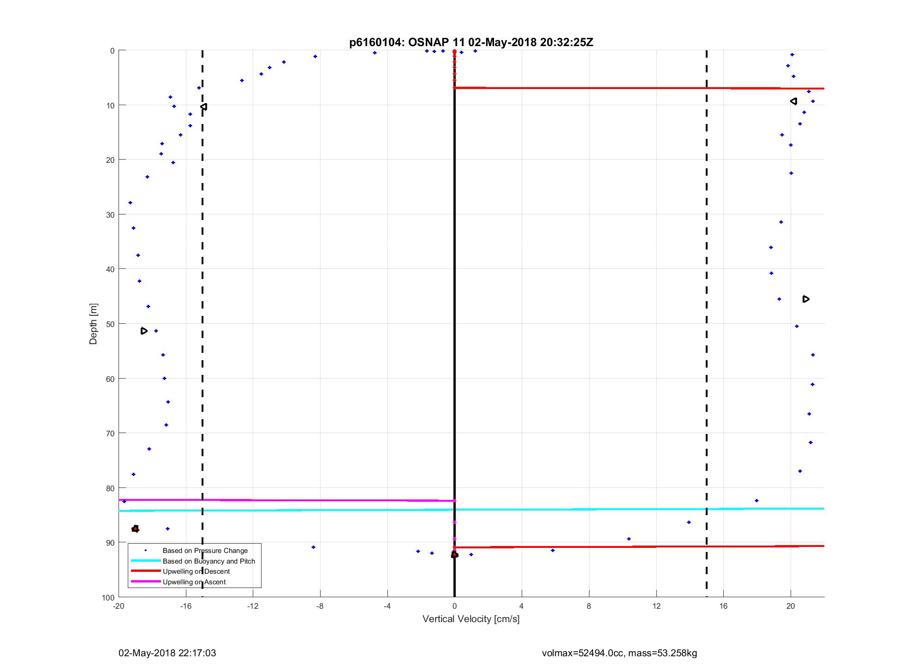The width and height of the screenshot is (911, 671).
Task: Click y-axis depth tick label "30"
Action: point(110,214)
